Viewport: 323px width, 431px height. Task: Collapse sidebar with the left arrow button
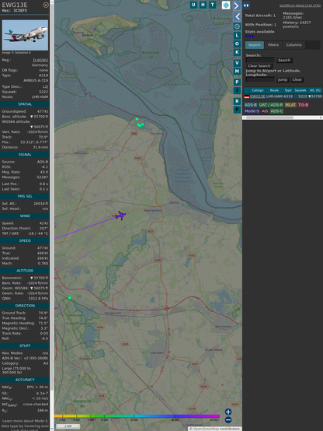click(x=238, y=17)
